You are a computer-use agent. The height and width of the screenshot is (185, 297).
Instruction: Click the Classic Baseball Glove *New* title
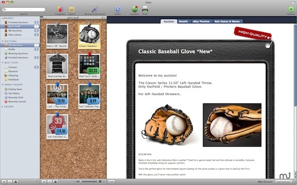[175, 51]
